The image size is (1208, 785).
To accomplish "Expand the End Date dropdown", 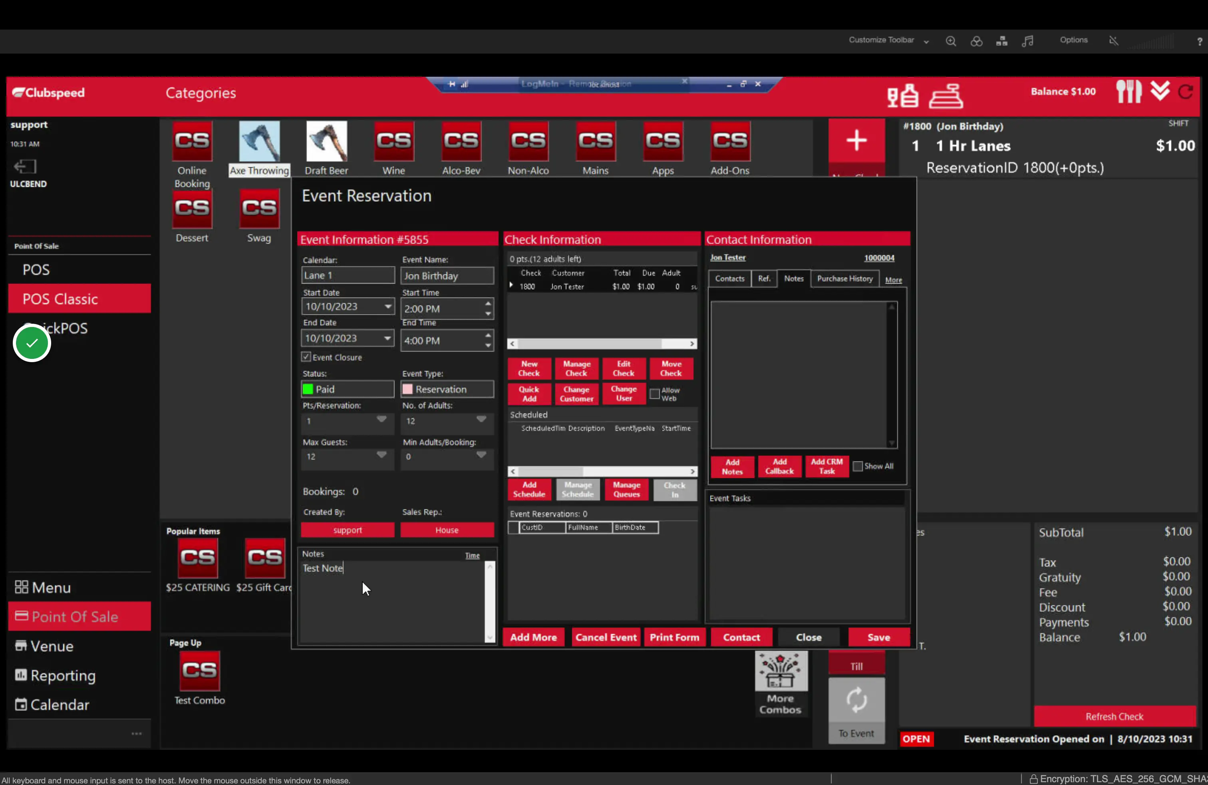I will click(x=387, y=338).
